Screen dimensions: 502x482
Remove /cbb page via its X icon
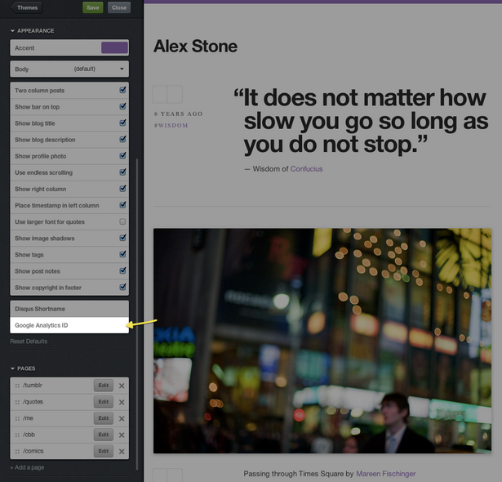click(122, 435)
